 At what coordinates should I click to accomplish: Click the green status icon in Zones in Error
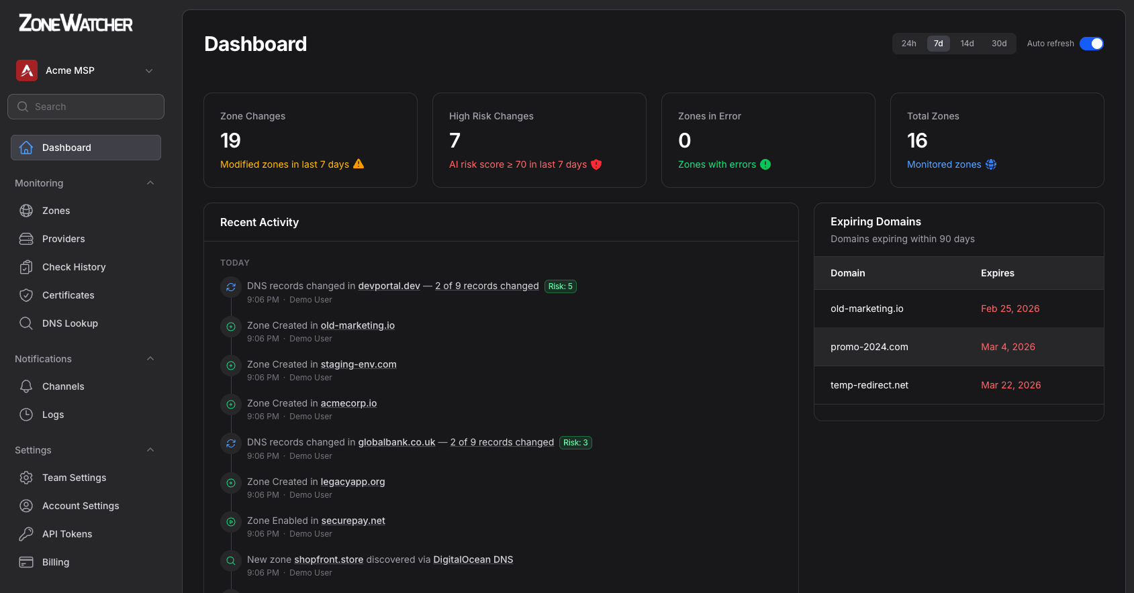coord(765,164)
